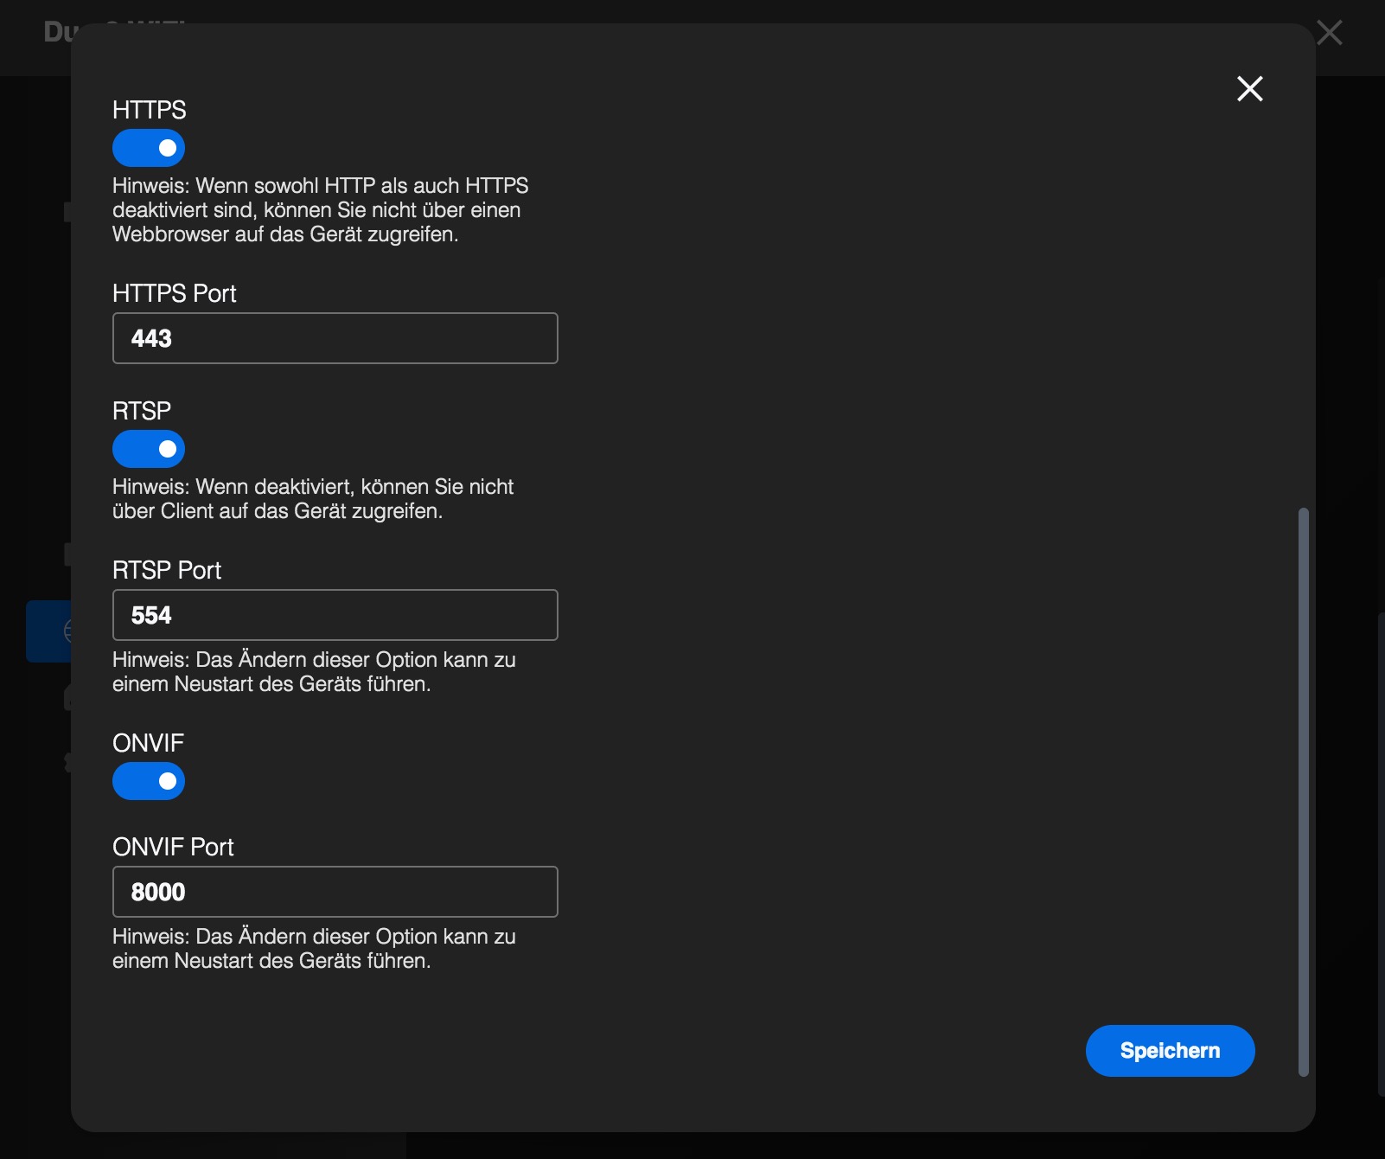Click the "ONVIF Port" label

click(x=173, y=847)
